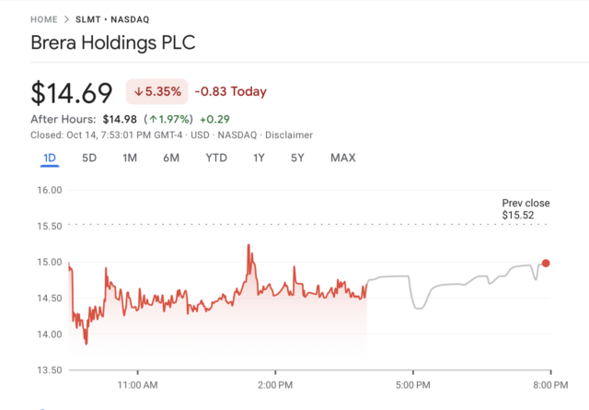Click the Prev close $15.52 label
Image resolution: width=589 pixels, height=410 pixels.
518,209
